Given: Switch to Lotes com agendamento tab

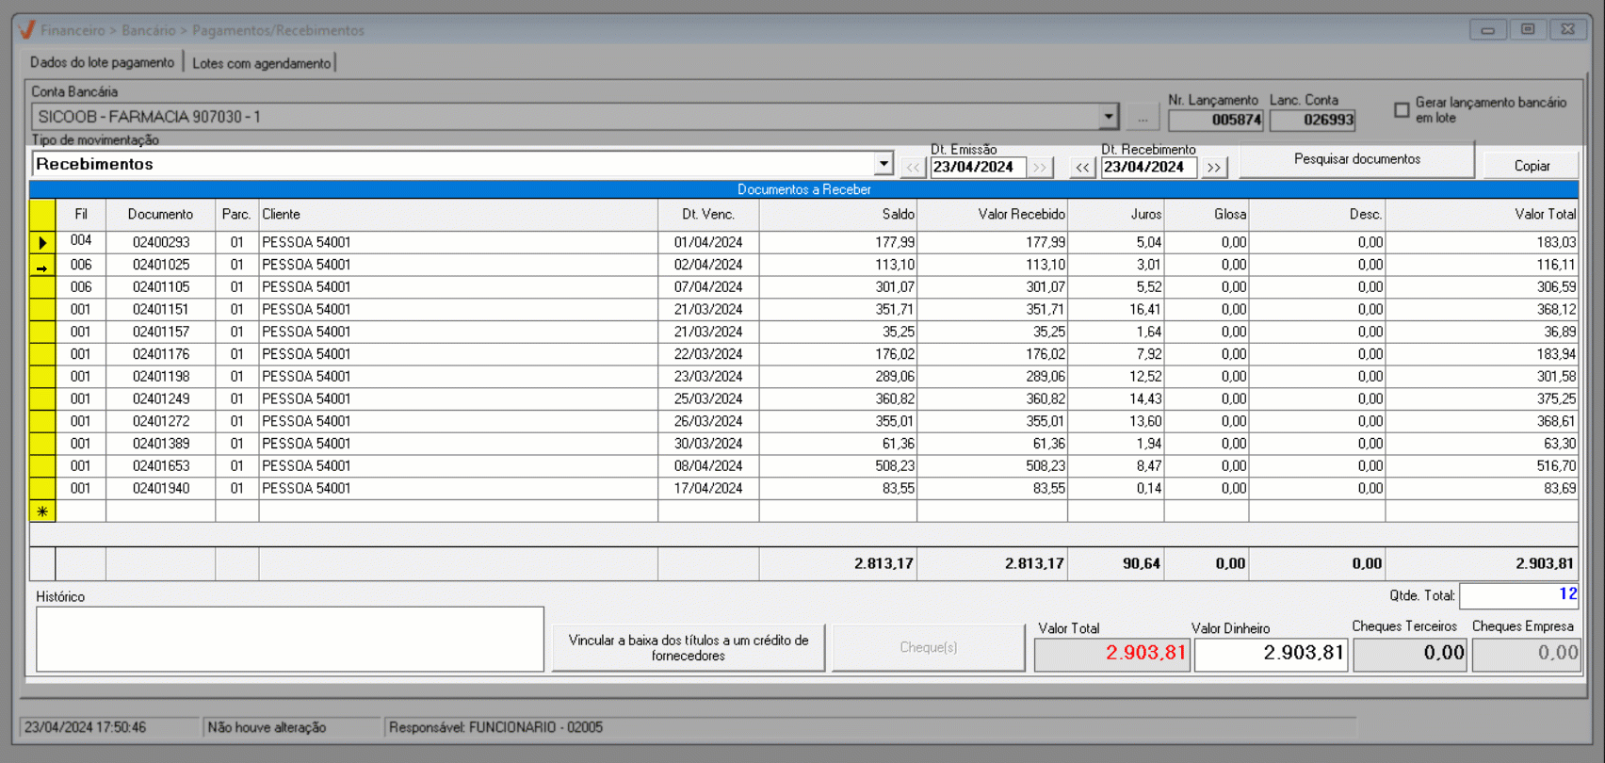Looking at the screenshot, I should click(261, 63).
